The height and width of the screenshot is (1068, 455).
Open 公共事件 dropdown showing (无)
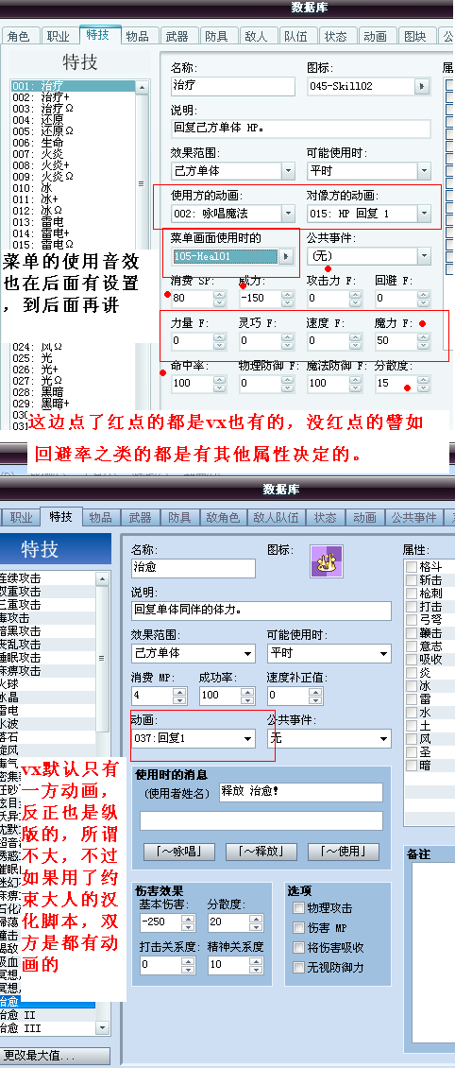tap(424, 256)
